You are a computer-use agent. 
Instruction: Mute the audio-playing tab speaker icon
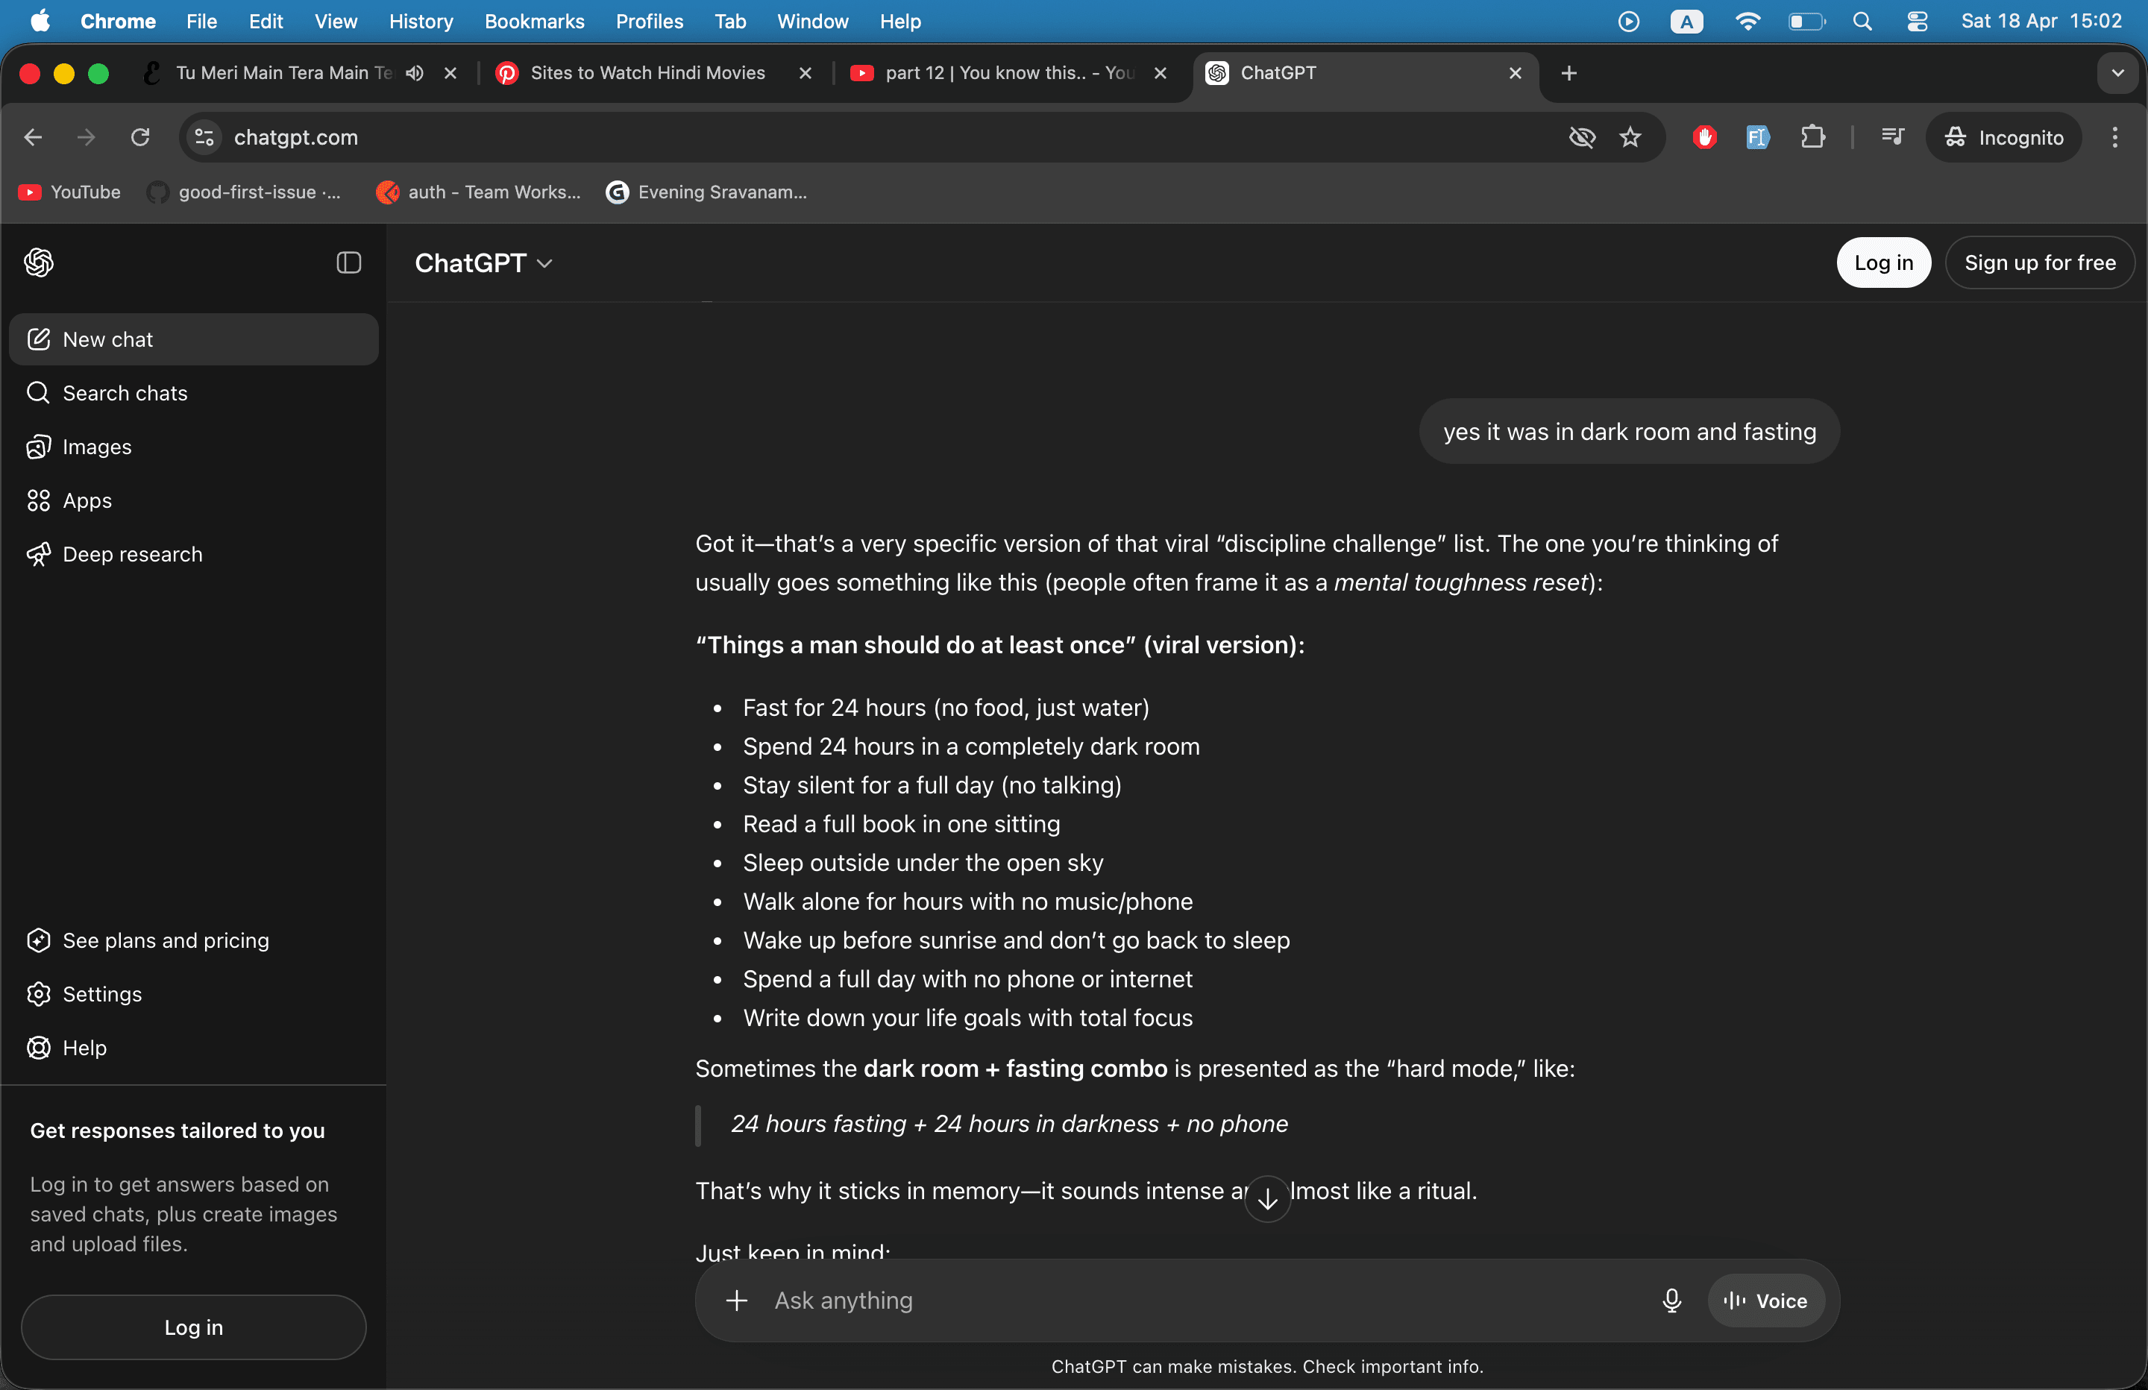pos(414,73)
